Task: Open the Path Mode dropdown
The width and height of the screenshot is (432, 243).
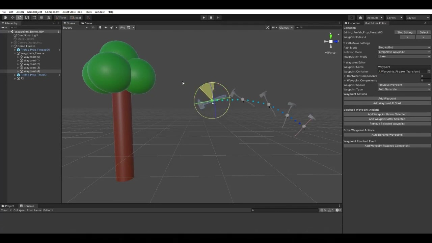Action: [404, 48]
